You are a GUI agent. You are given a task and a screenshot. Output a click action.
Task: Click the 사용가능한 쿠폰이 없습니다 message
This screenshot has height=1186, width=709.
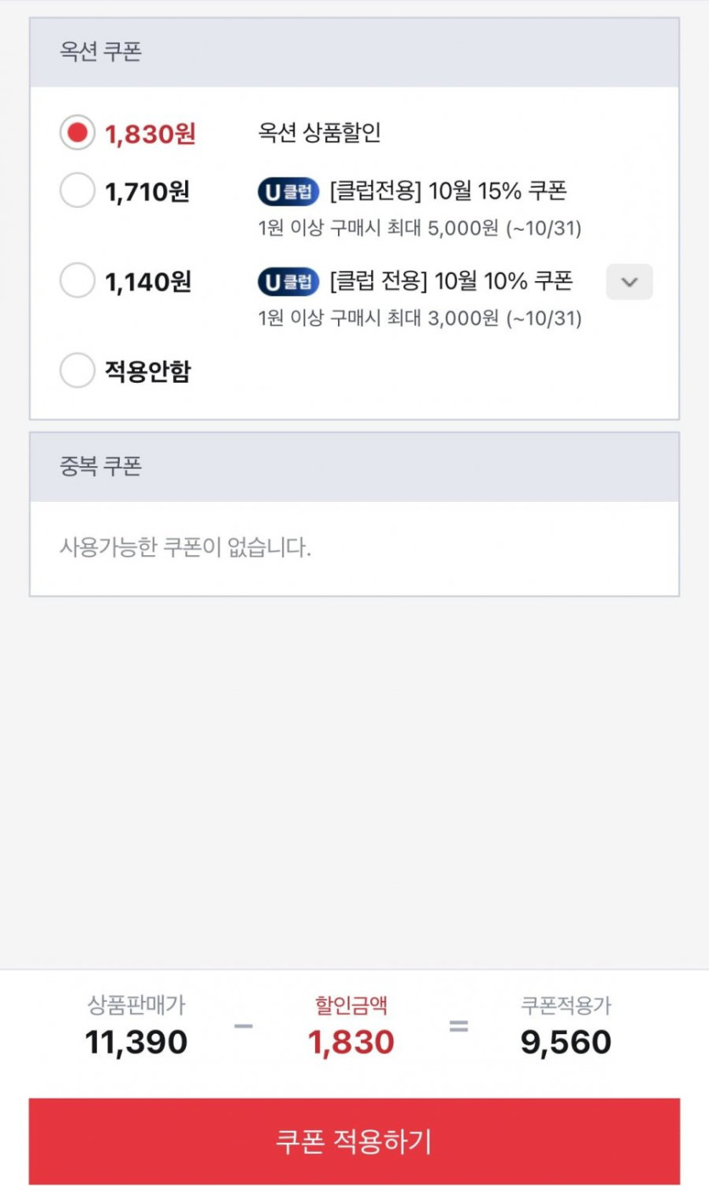coord(185,548)
